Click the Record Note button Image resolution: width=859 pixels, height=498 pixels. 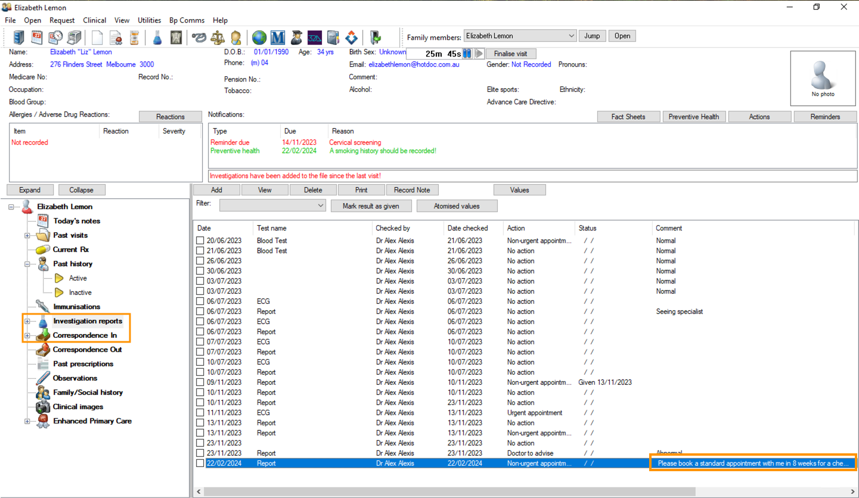[412, 190]
